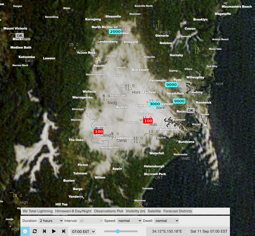Open the 07:00 EST time selector

click(x=83, y=231)
